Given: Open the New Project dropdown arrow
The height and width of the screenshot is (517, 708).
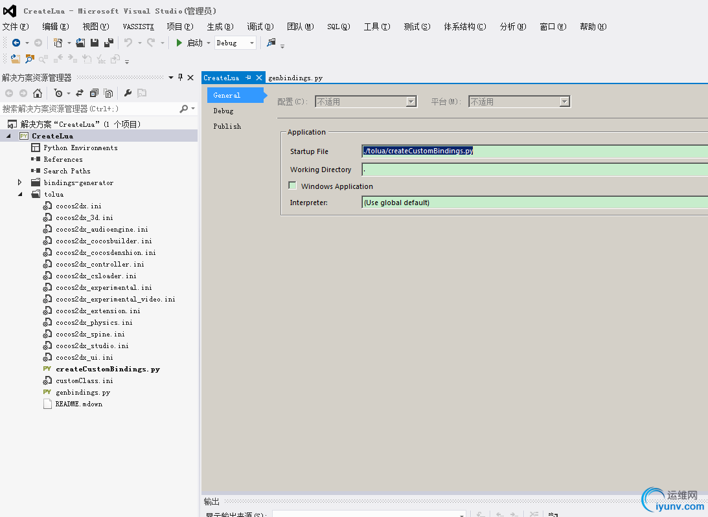Looking at the screenshot, I should (69, 43).
